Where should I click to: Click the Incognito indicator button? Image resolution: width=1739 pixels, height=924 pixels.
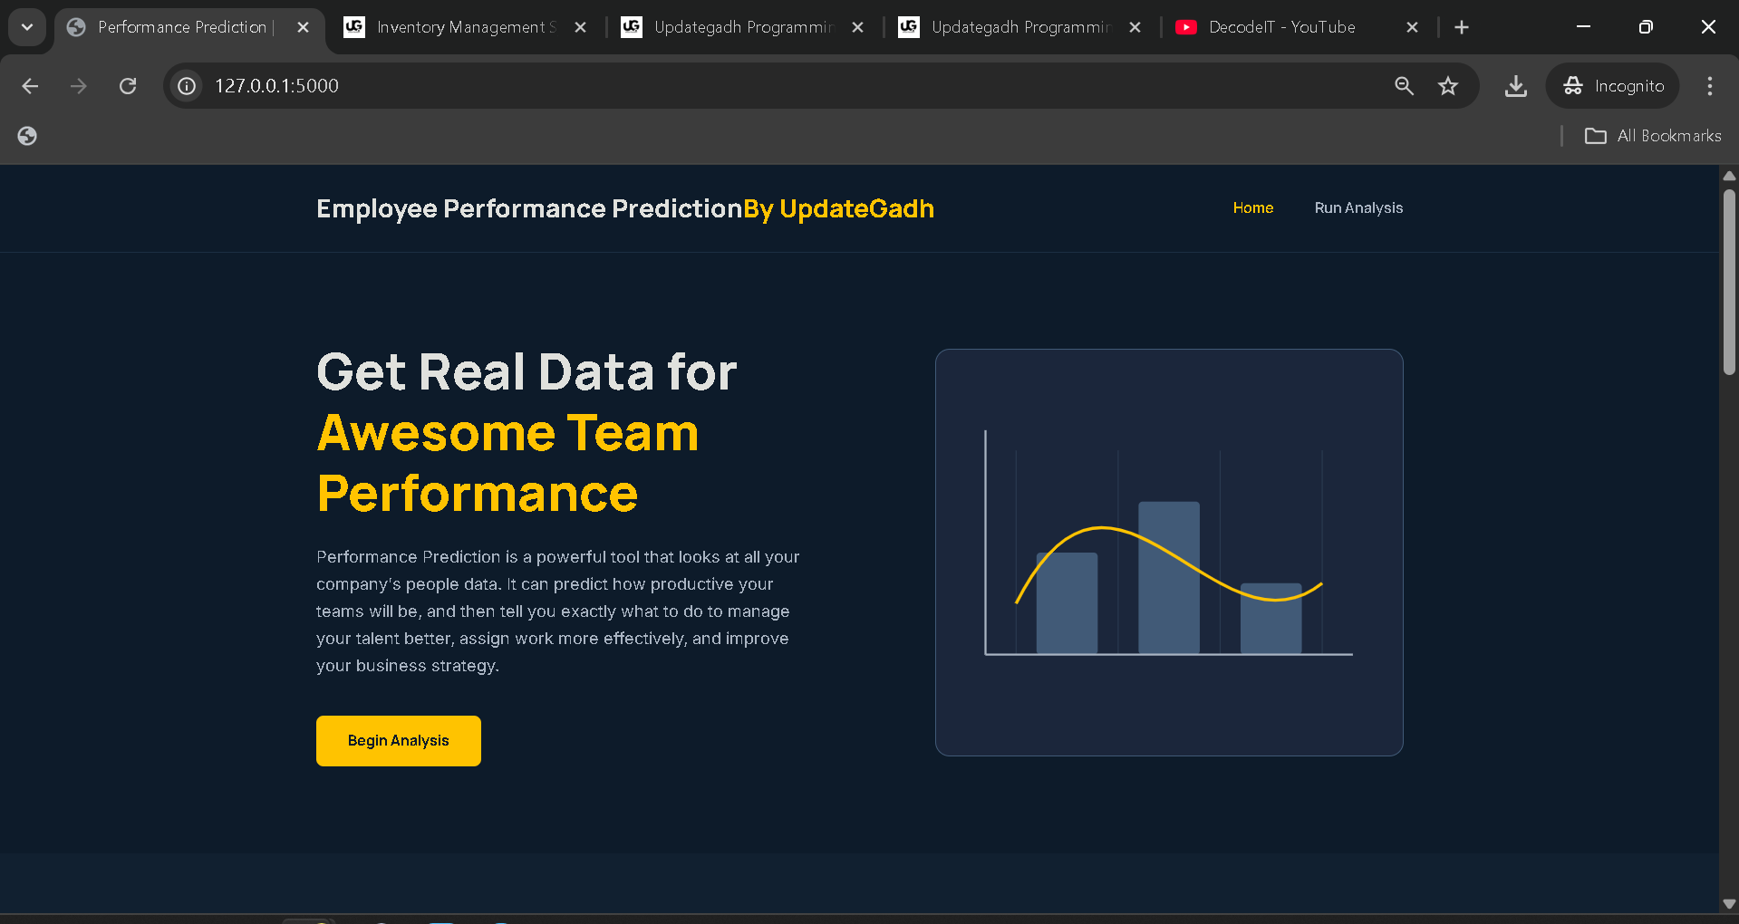[1613, 86]
